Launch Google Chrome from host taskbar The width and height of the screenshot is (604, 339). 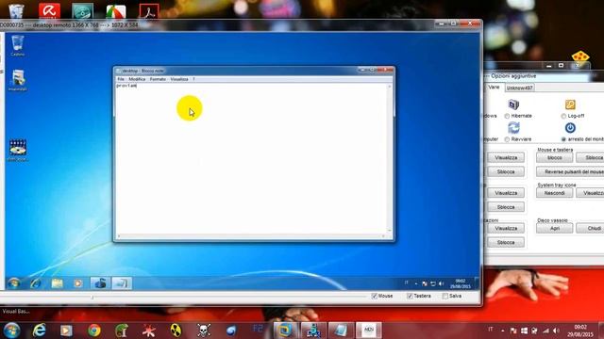94,331
